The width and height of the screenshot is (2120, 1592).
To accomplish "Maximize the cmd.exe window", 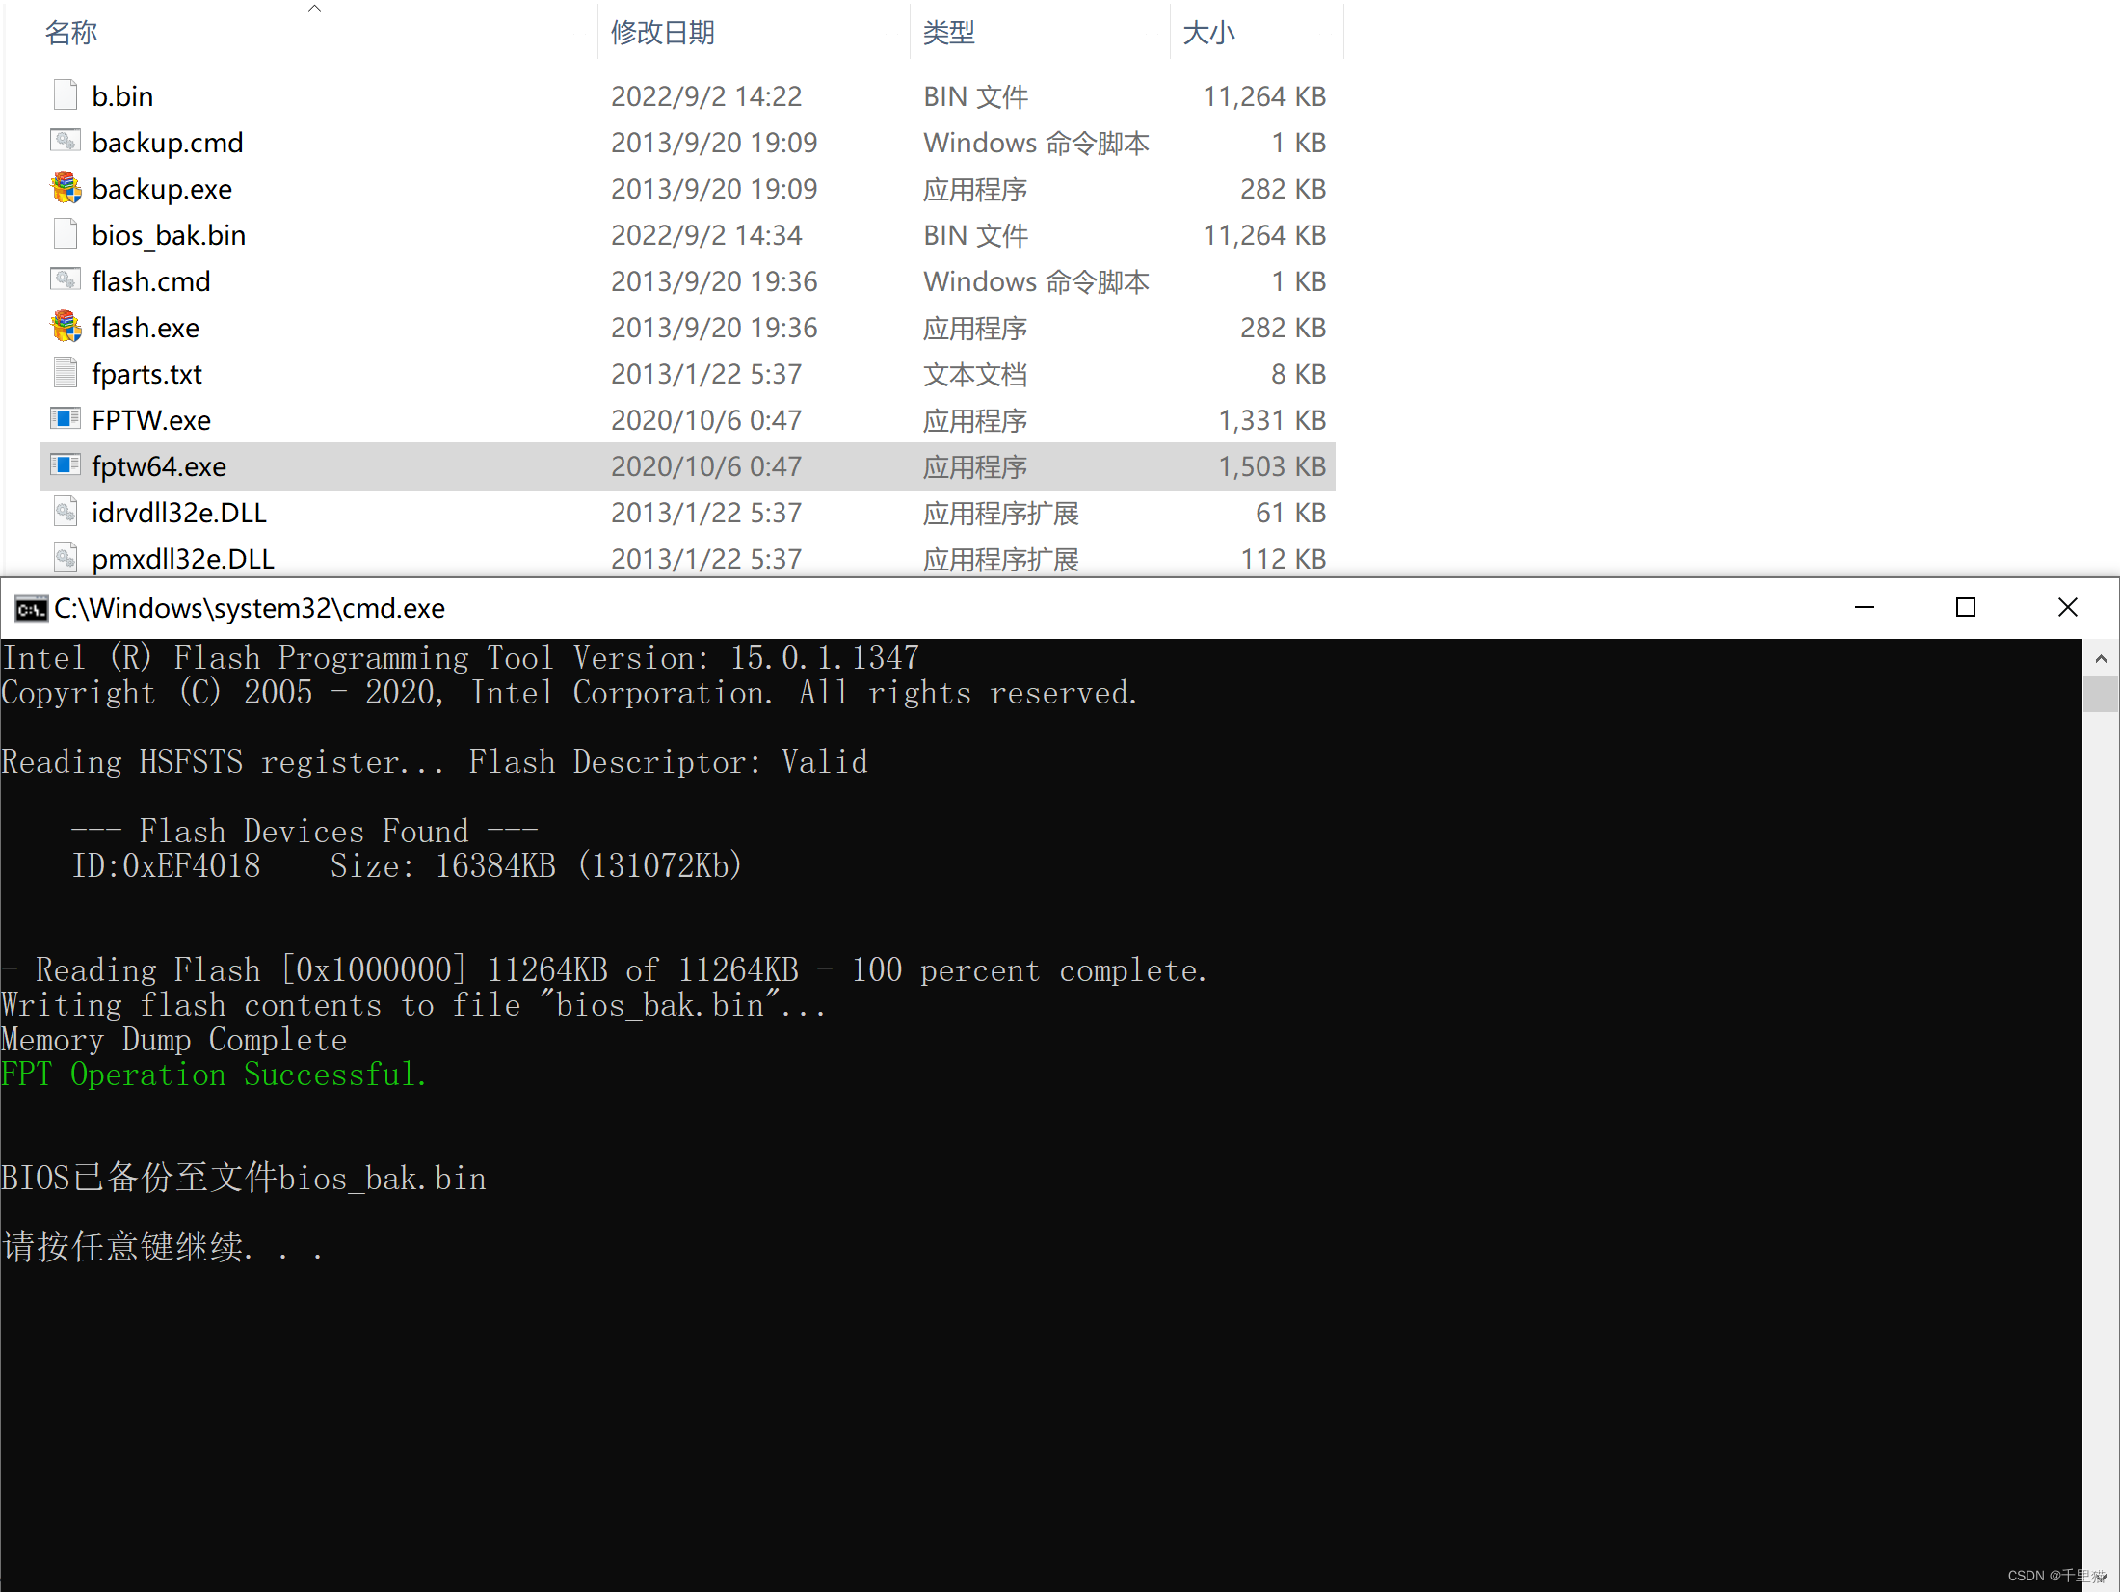I will tap(1966, 608).
